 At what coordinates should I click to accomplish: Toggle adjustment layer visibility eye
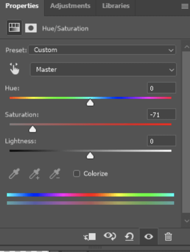pos(149,236)
